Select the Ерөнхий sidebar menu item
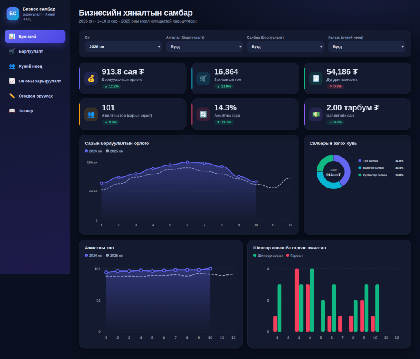420x359 pixels. pos(35,37)
